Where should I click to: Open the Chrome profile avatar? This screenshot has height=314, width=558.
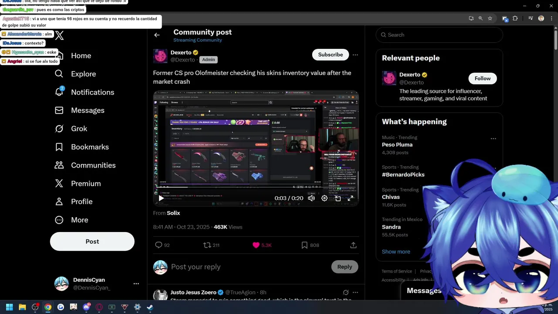click(x=541, y=18)
